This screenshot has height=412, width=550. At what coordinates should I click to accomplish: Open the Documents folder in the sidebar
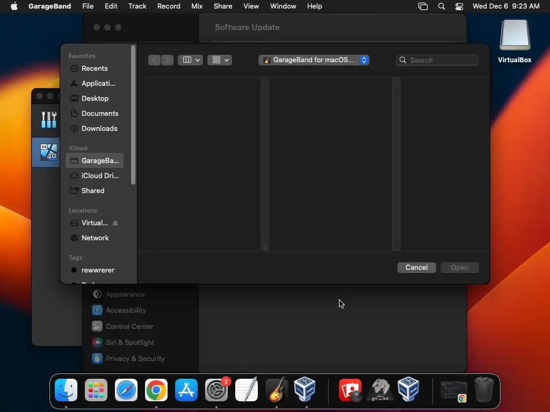pyautogui.click(x=95, y=114)
